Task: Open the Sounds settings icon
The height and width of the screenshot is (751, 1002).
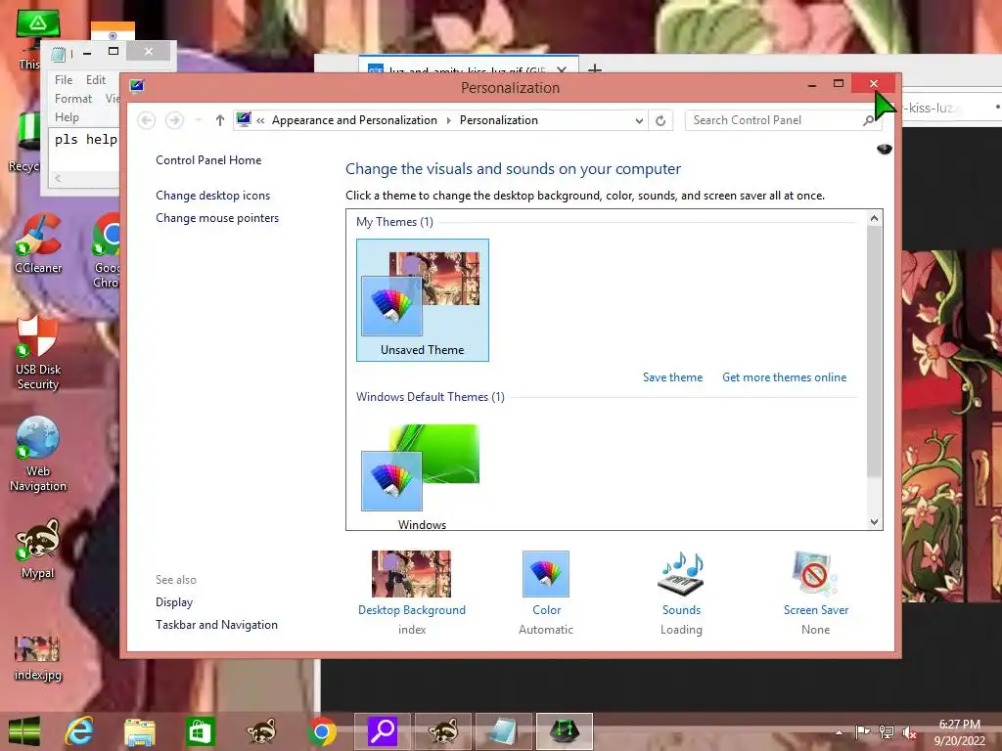Action: click(681, 573)
